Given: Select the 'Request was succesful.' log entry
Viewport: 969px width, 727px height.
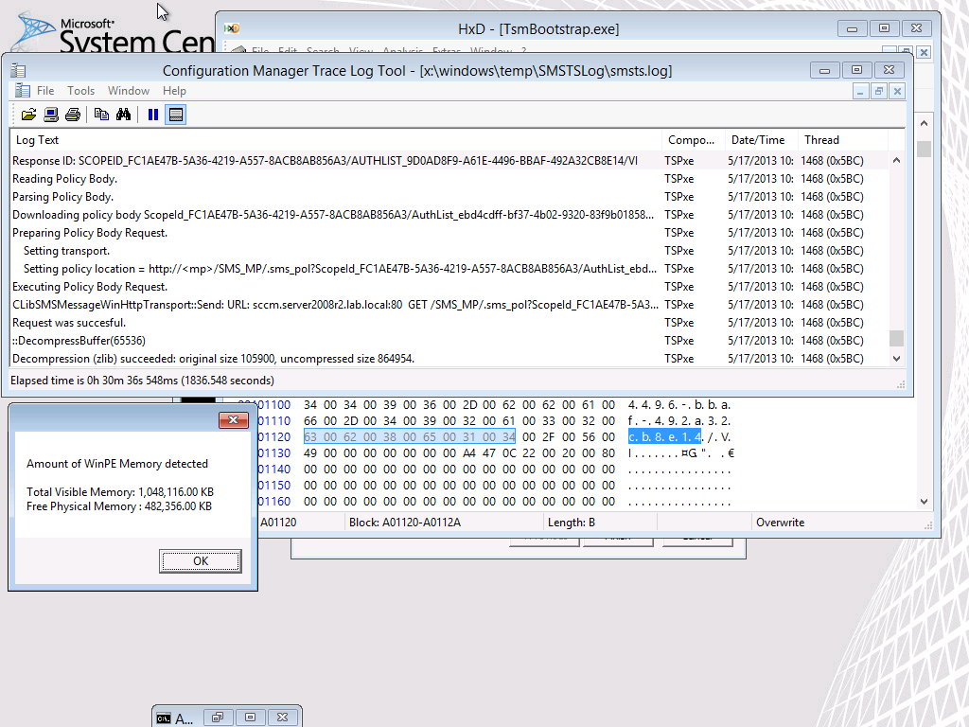Looking at the screenshot, I should 449,322.
